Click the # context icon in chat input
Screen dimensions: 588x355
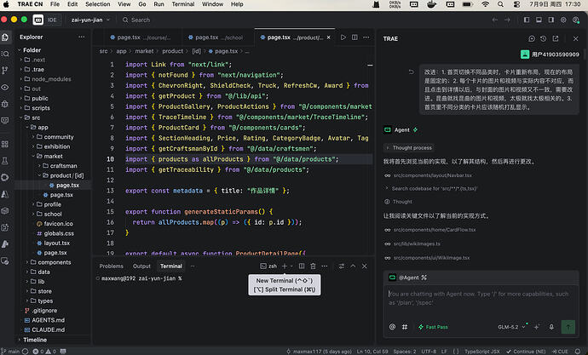tap(405, 327)
